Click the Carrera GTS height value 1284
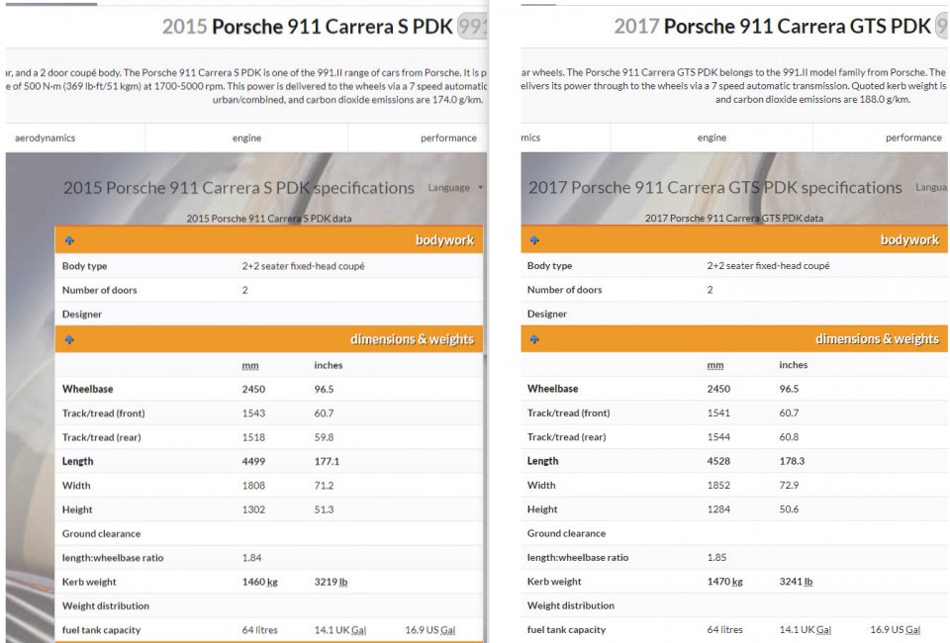 (x=718, y=509)
